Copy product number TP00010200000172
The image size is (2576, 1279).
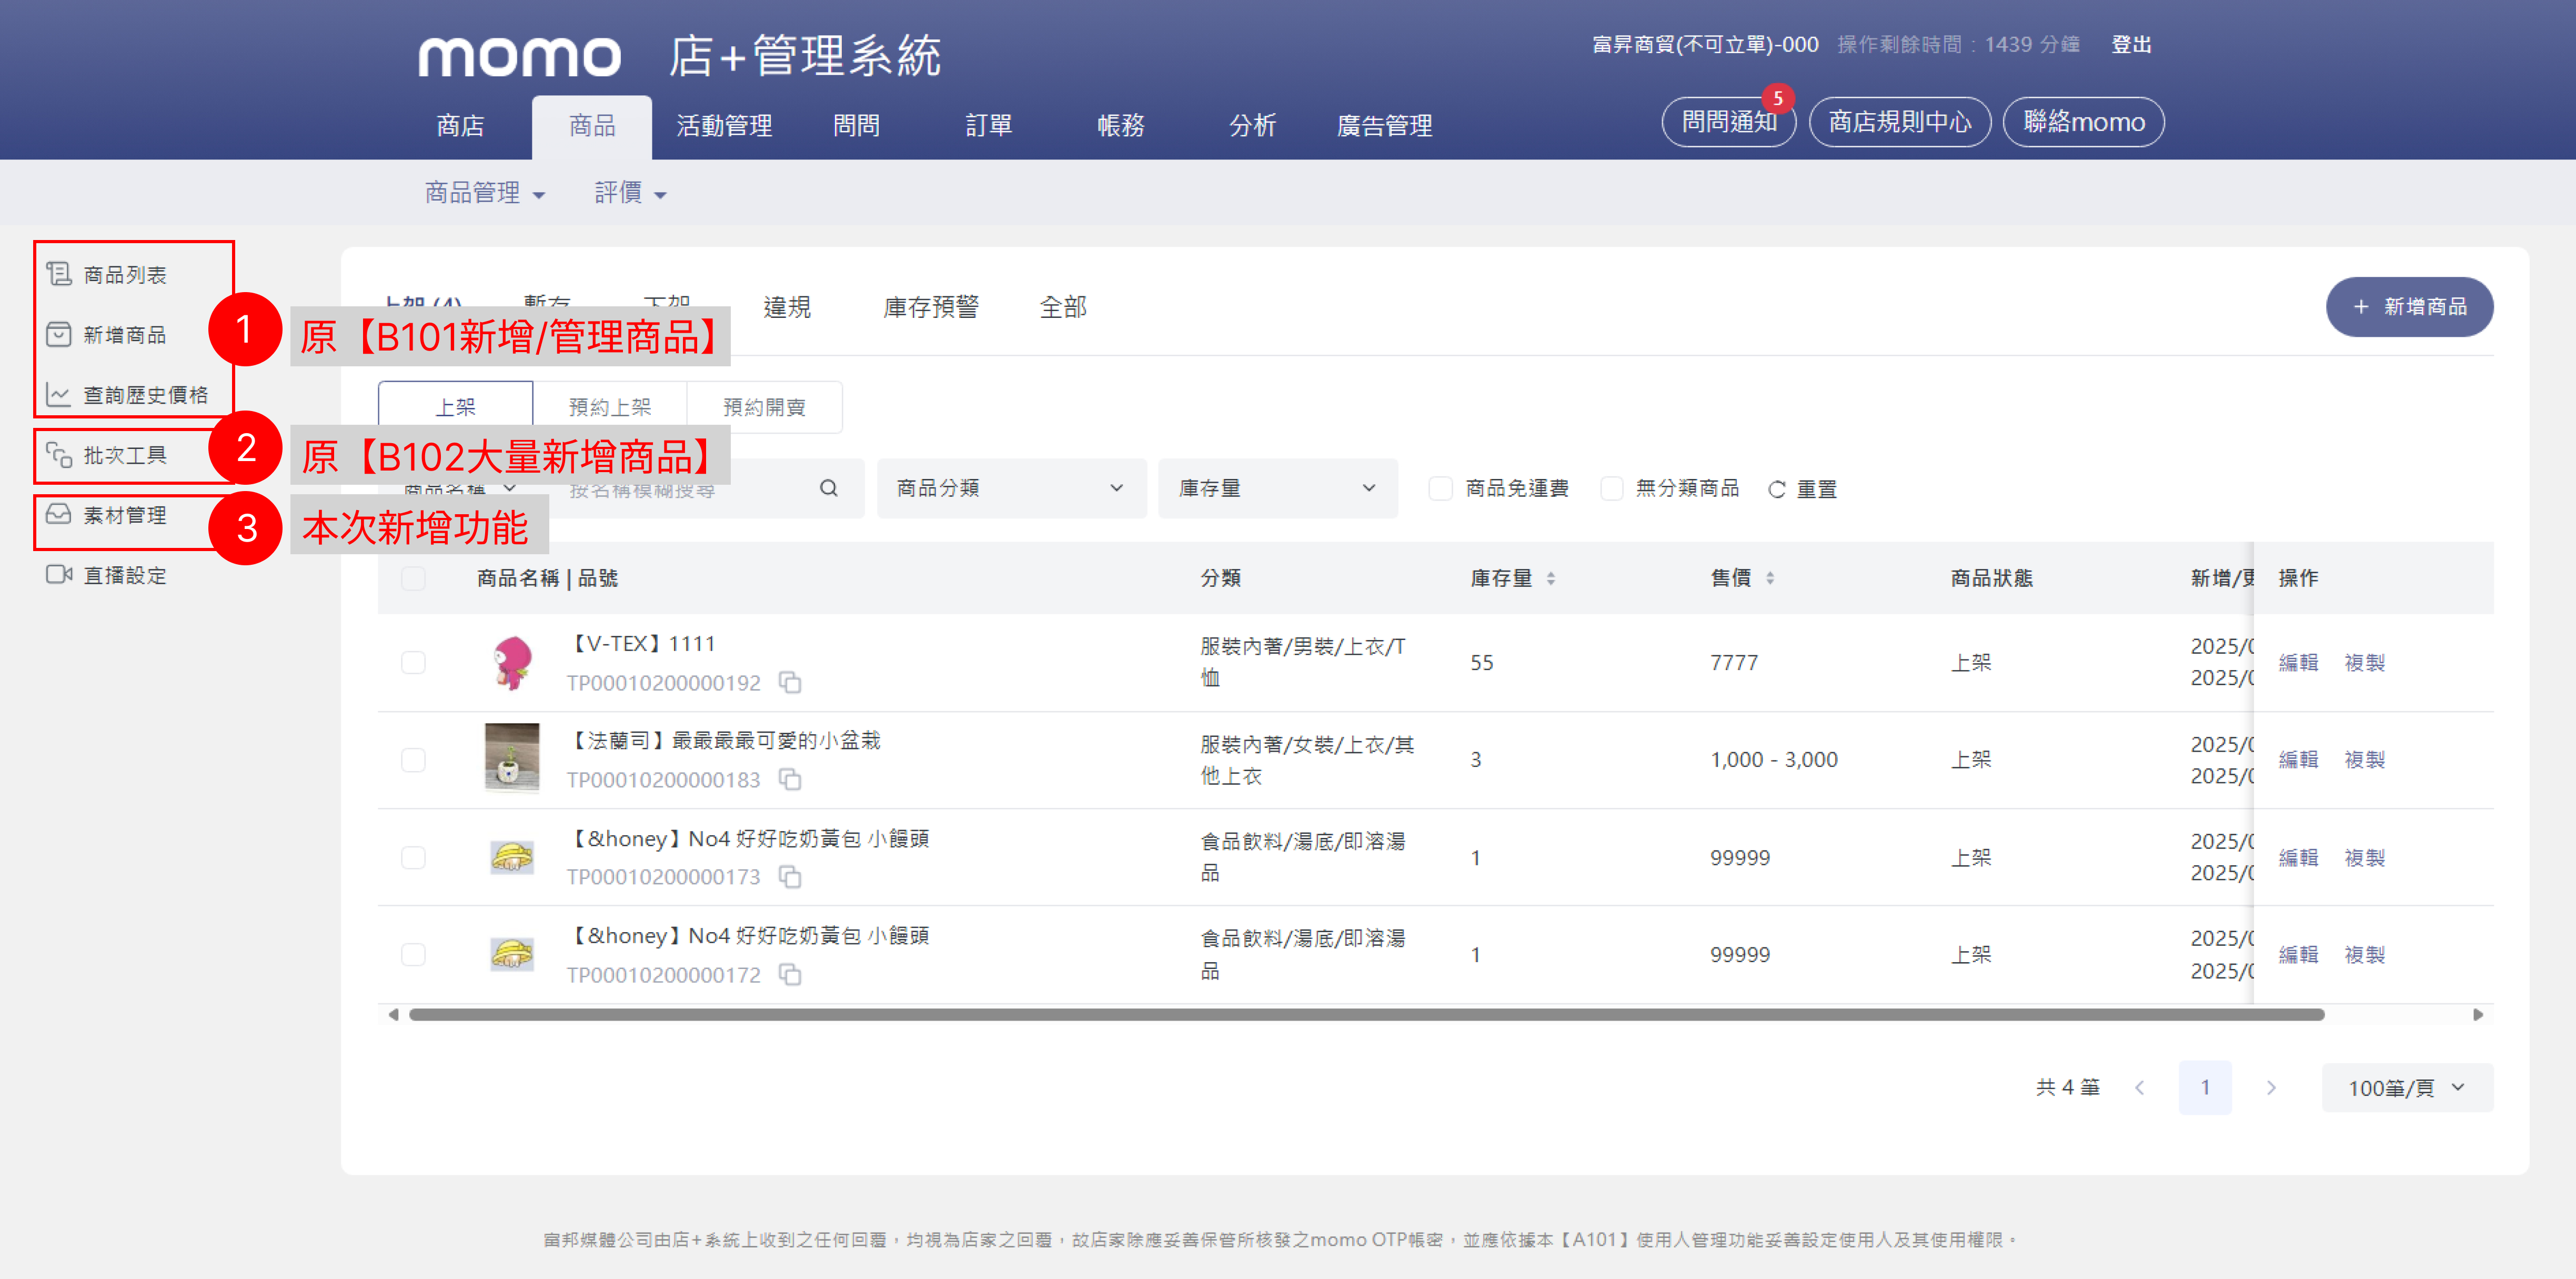pyautogui.click(x=790, y=975)
